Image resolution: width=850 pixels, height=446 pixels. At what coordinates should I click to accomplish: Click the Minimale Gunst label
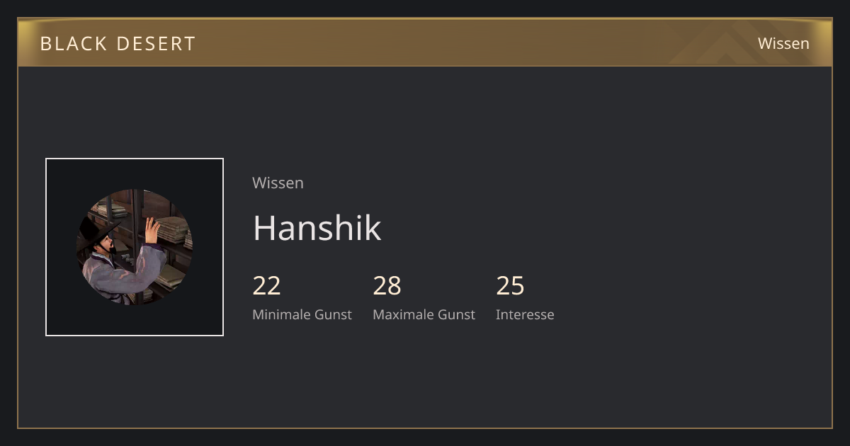pyautogui.click(x=302, y=314)
